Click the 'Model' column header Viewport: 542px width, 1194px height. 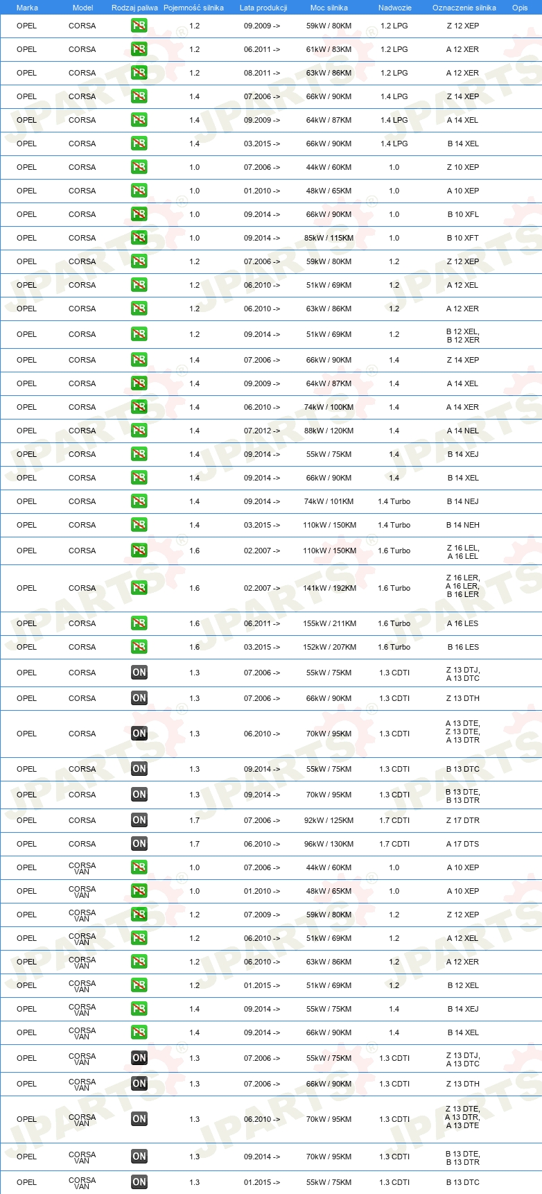pos(82,8)
